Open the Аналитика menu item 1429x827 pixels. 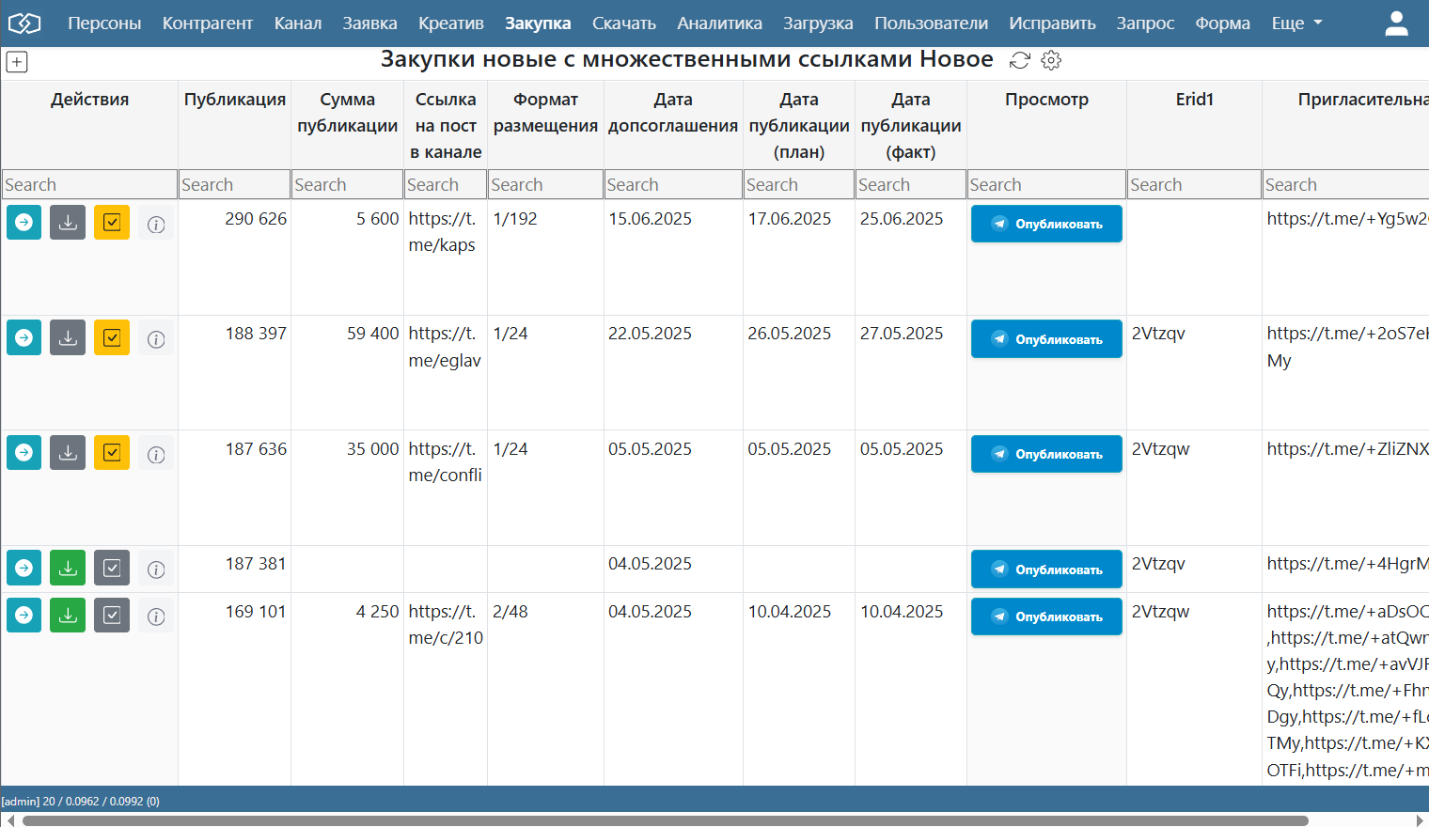point(719,23)
